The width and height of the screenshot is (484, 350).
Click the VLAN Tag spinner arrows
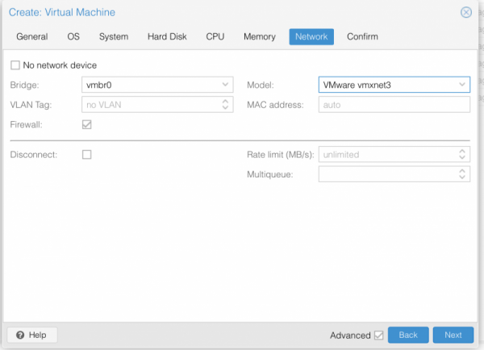tap(225, 105)
